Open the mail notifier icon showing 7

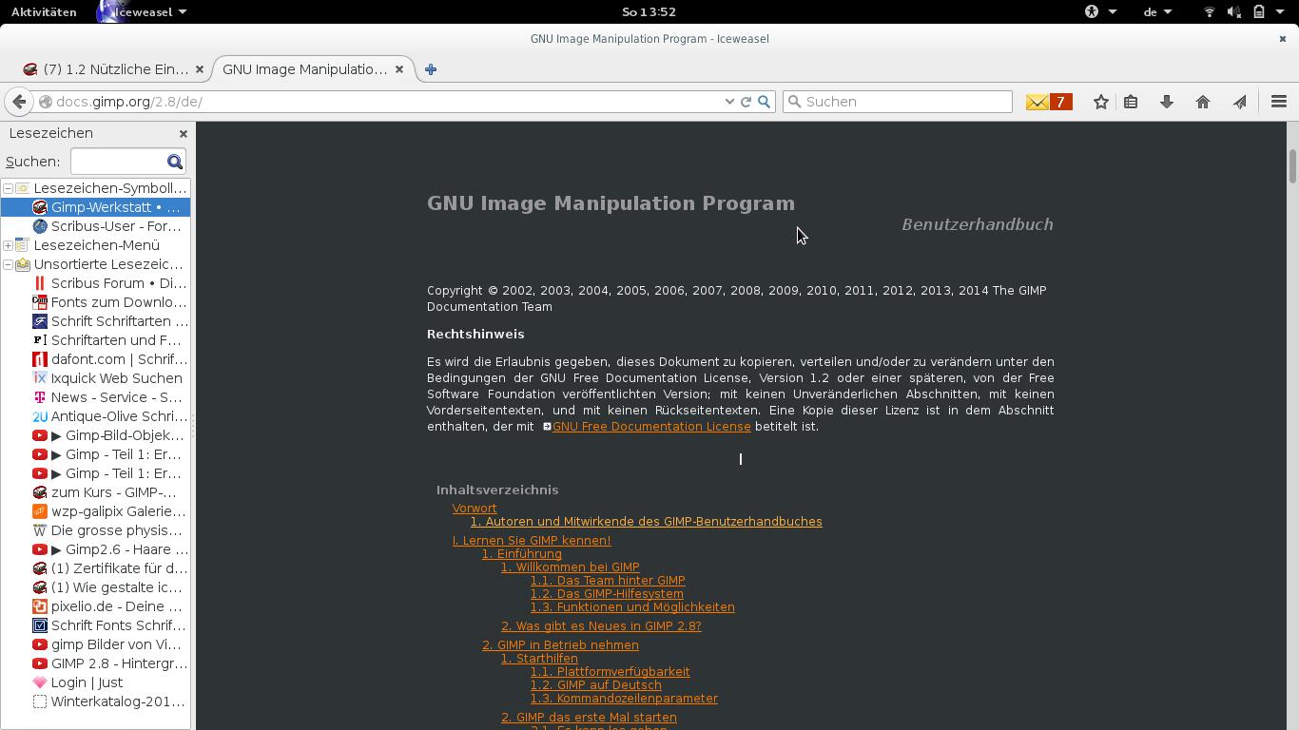(1049, 102)
